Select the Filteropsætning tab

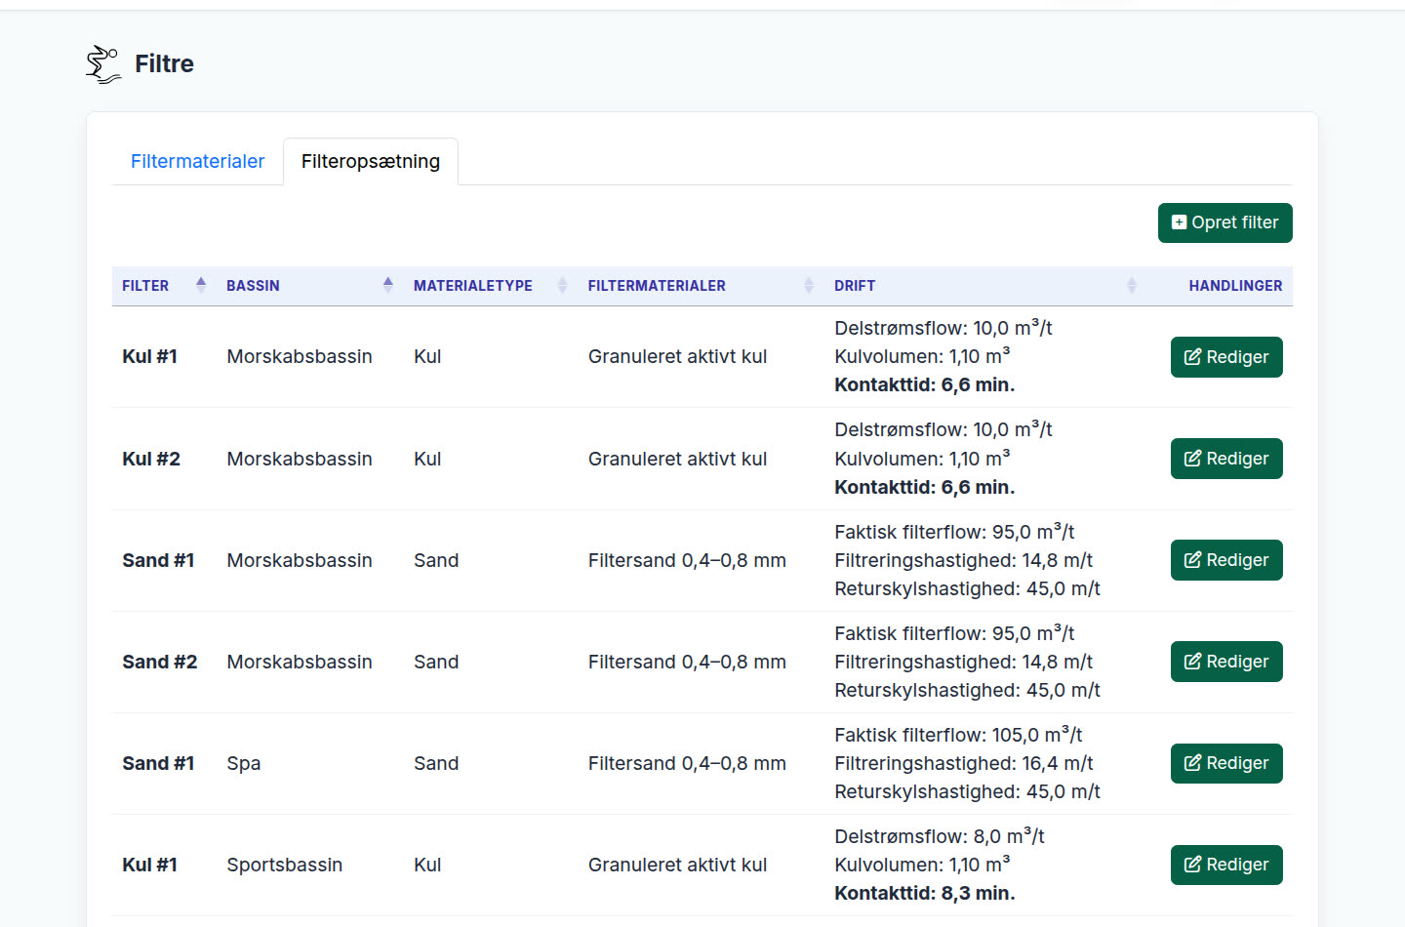coord(371,161)
